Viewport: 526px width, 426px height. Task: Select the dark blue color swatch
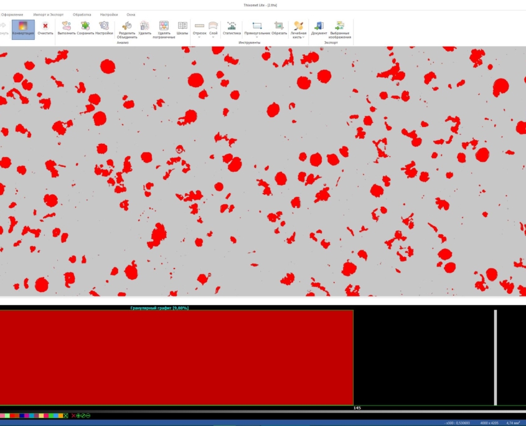click(x=22, y=415)
